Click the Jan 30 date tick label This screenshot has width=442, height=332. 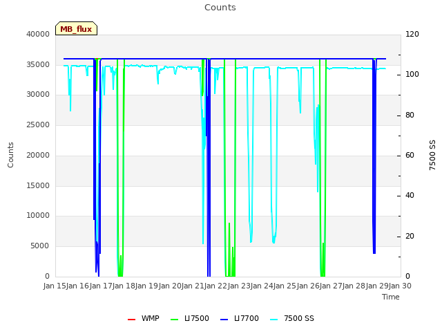point(400,286)
